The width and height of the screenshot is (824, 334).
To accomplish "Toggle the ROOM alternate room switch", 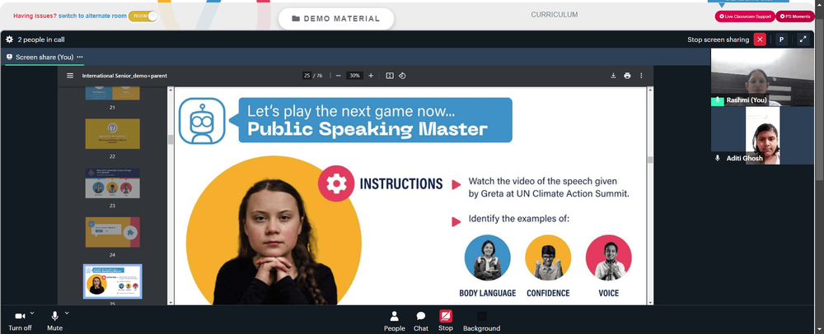I will point(143,16).
